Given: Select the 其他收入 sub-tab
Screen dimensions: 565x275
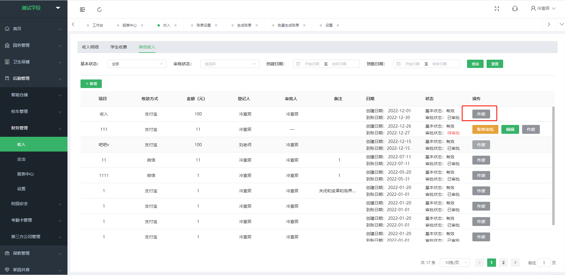Looking at the screenshot, I should (147, 47).
